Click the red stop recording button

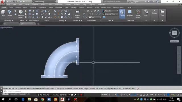pyautogui.click(x=81, y=95)
